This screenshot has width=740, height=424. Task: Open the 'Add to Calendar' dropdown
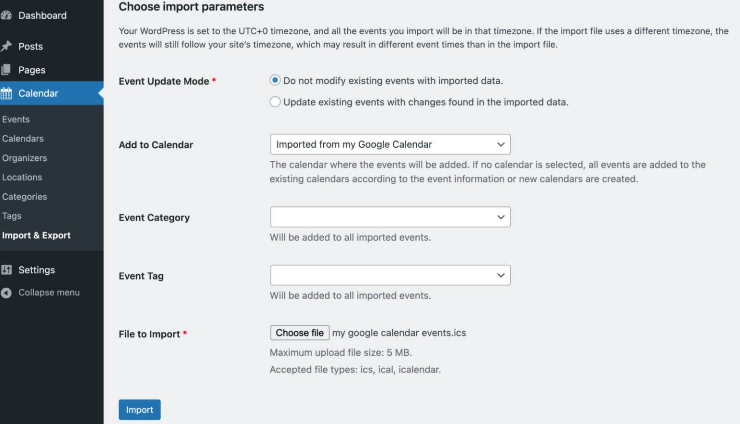pos(390,144)
